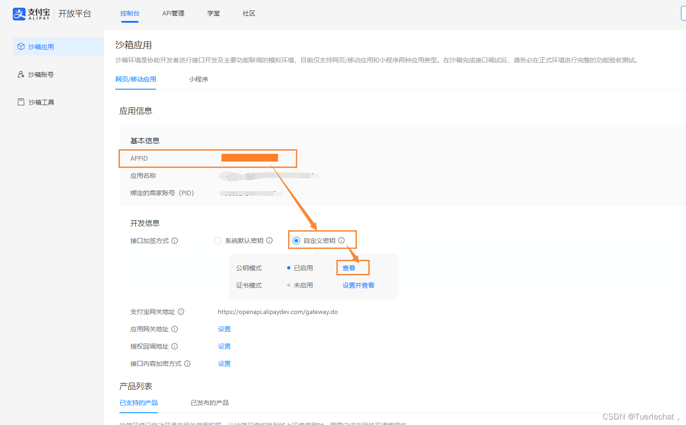Click the Alipay logo icon
The height and width of the screenshot is (425, 686).
[19, 14]
